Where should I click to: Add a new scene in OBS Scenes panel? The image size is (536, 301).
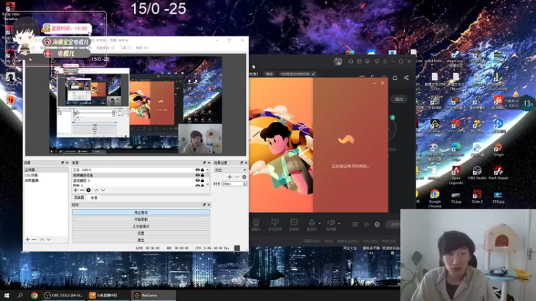click(27, 239)
